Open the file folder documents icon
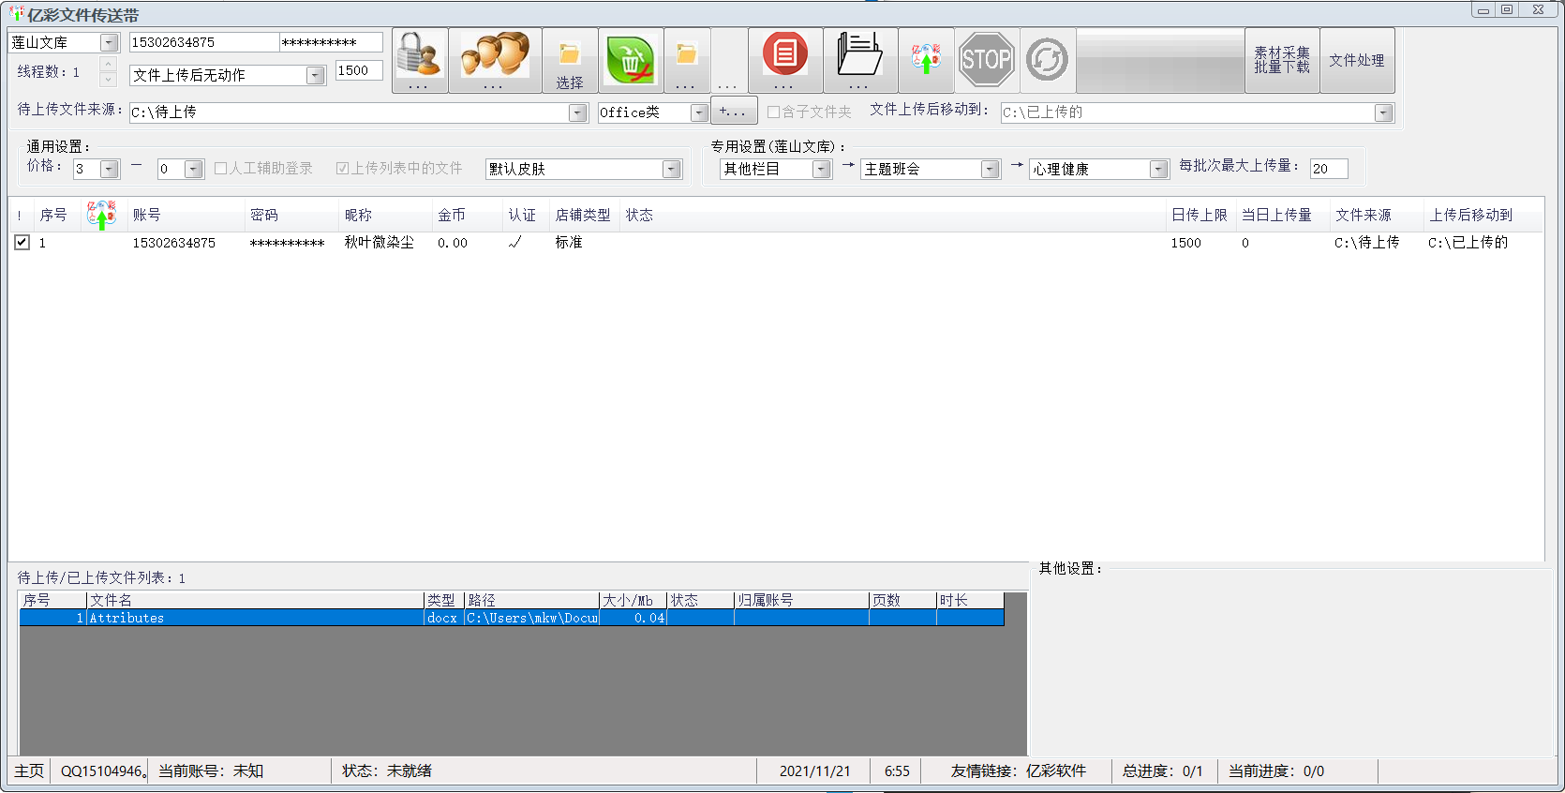 [860, 60]
